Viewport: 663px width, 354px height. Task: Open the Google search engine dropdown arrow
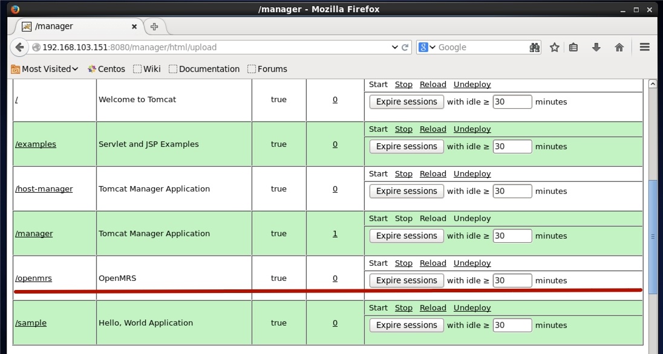point(432,47)
